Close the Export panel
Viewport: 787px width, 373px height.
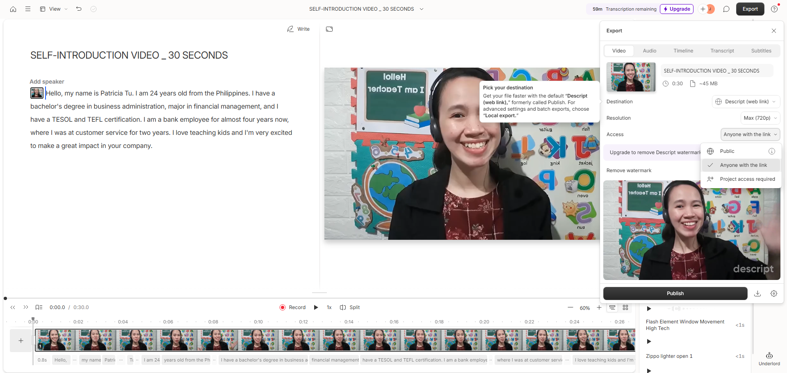tap(774, 31)
